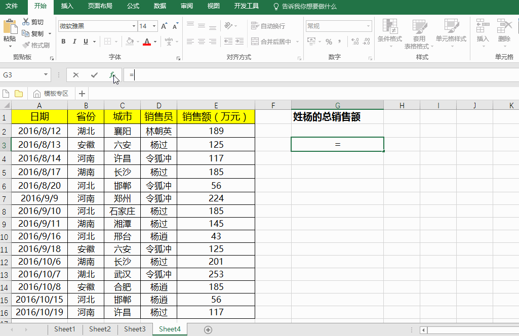Open Cell Styles (单元格样式) menu

451,33
